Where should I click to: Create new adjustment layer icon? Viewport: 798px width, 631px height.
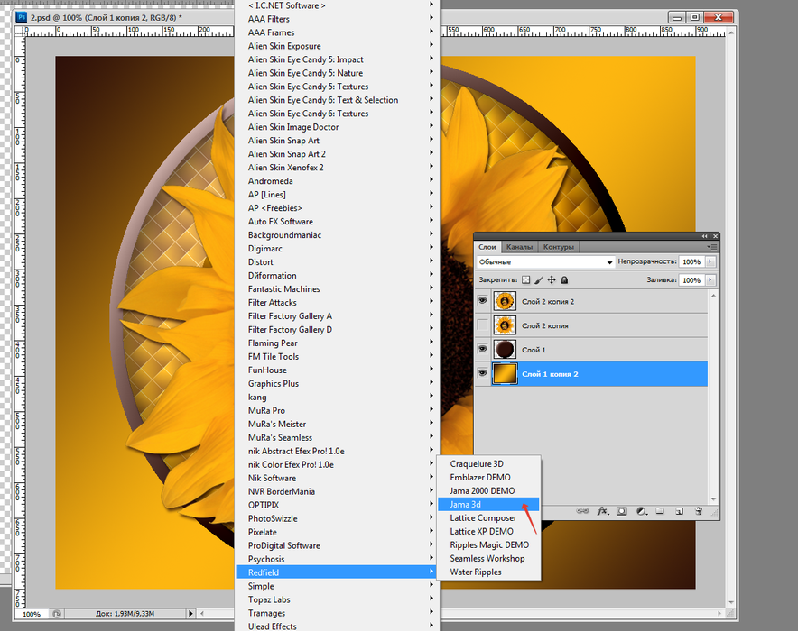642,511
